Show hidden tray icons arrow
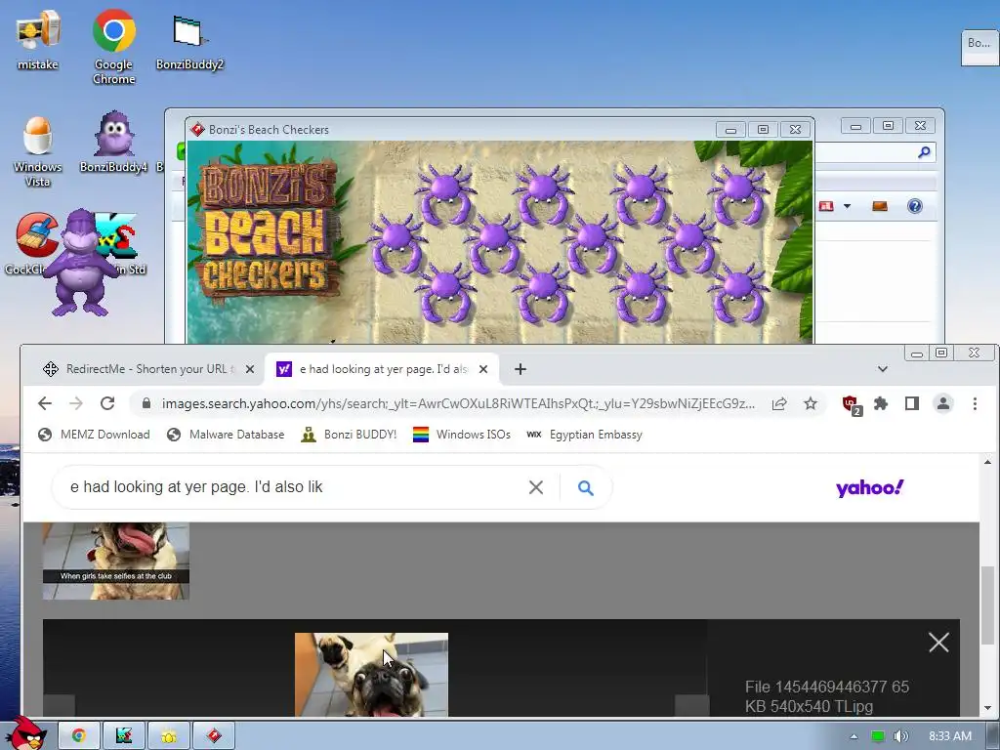This screenshot has height=750, width=1000. 854,736
